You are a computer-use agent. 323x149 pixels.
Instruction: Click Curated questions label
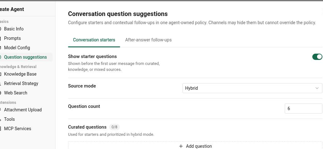[x=87, y=127]
